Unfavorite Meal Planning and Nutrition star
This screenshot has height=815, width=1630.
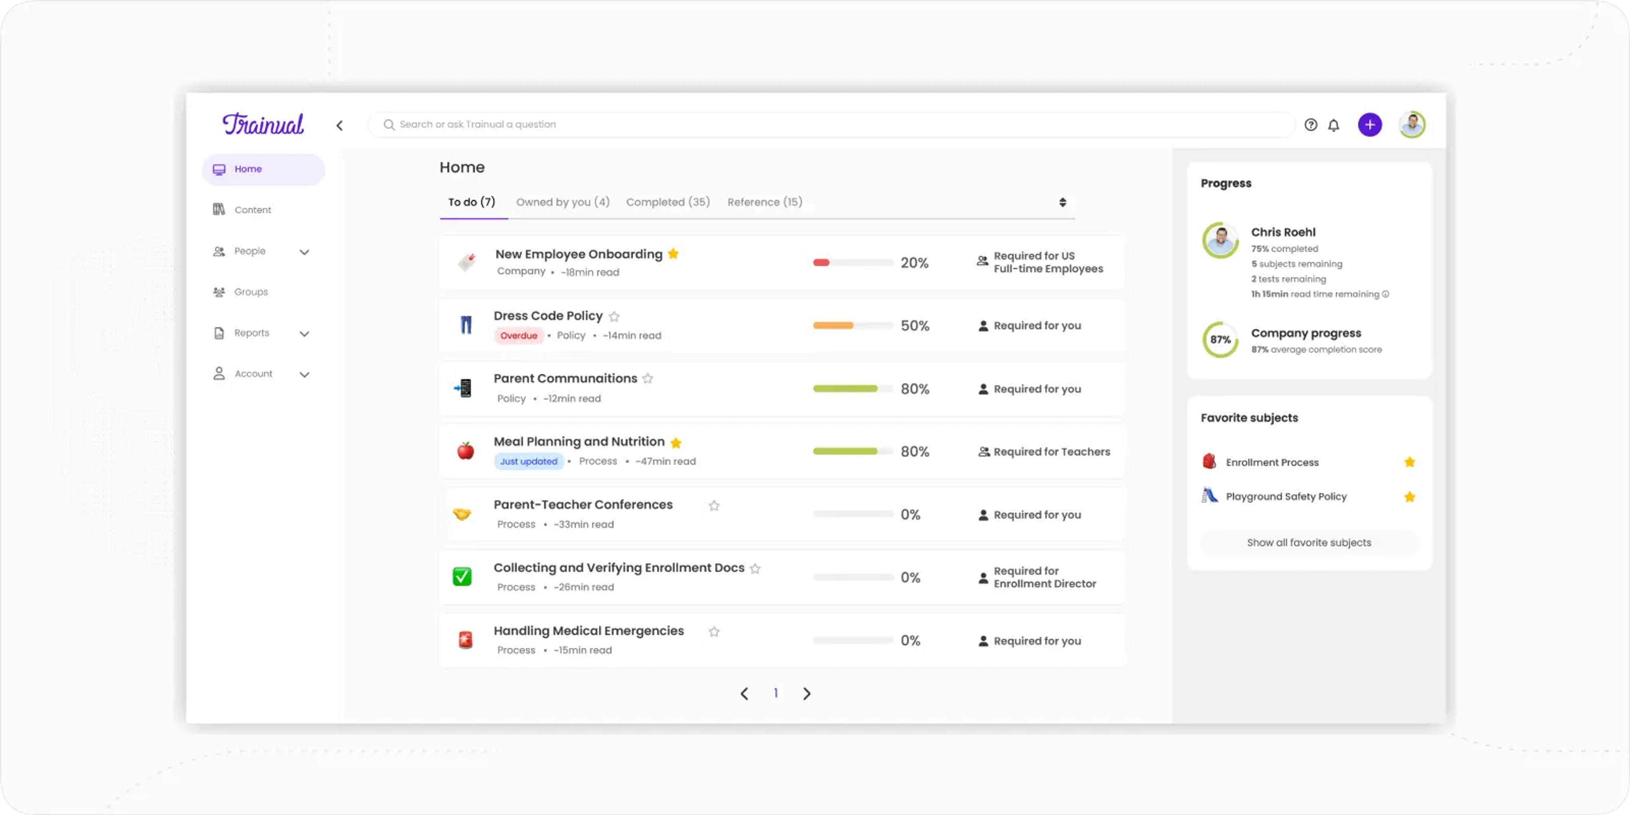tap(676, 442)
